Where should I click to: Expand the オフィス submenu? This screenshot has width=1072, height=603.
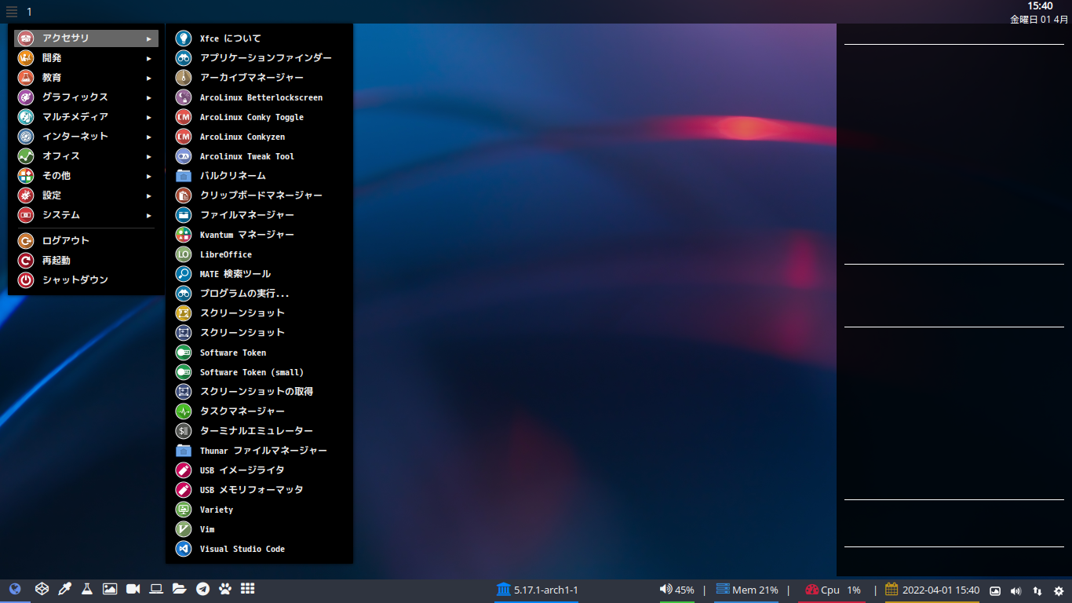coord(86,155)
